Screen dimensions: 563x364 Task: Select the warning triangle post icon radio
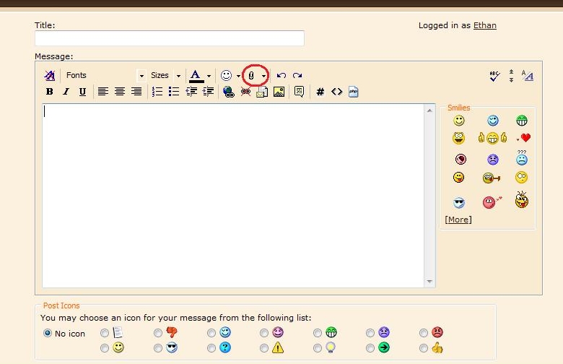[x=264, y=348]
